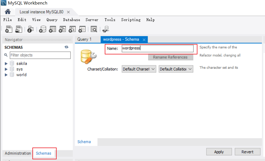Expand the sys schema node
The width and height of the screenshot is (265, 161).
[x=6, y=69]
